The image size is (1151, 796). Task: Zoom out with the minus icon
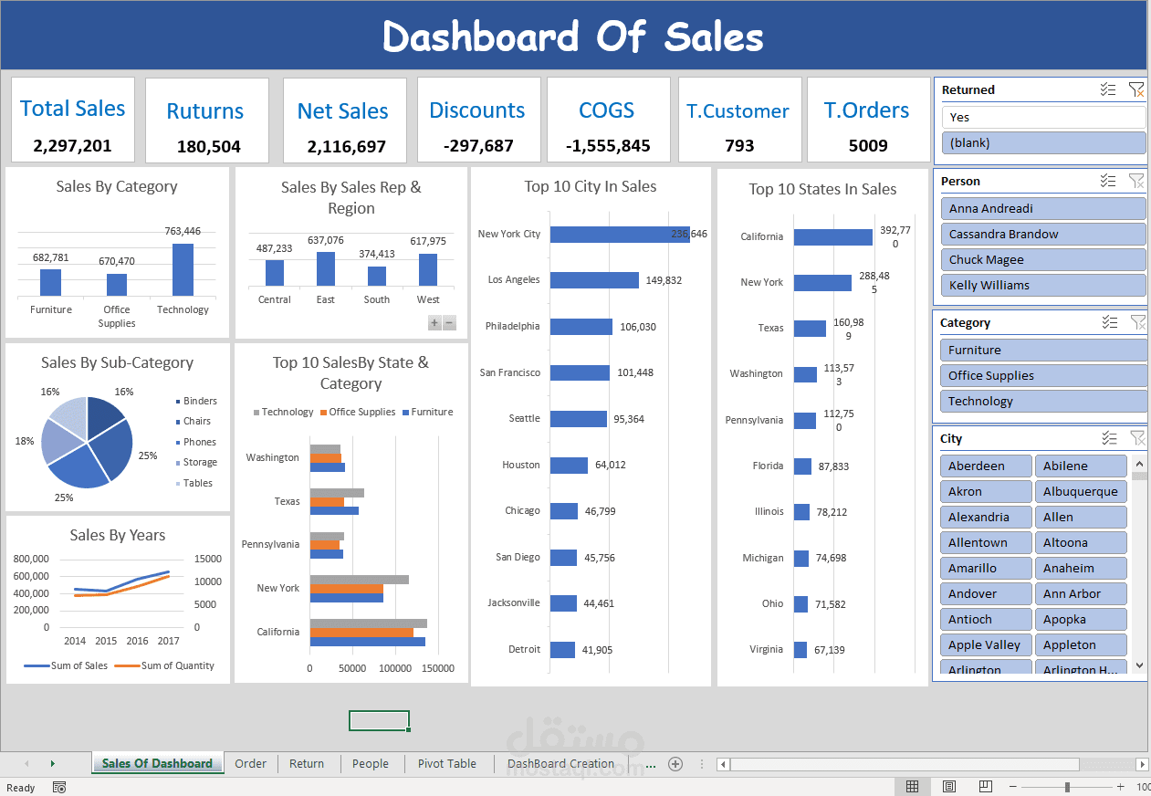click(x=1013, y=787)
